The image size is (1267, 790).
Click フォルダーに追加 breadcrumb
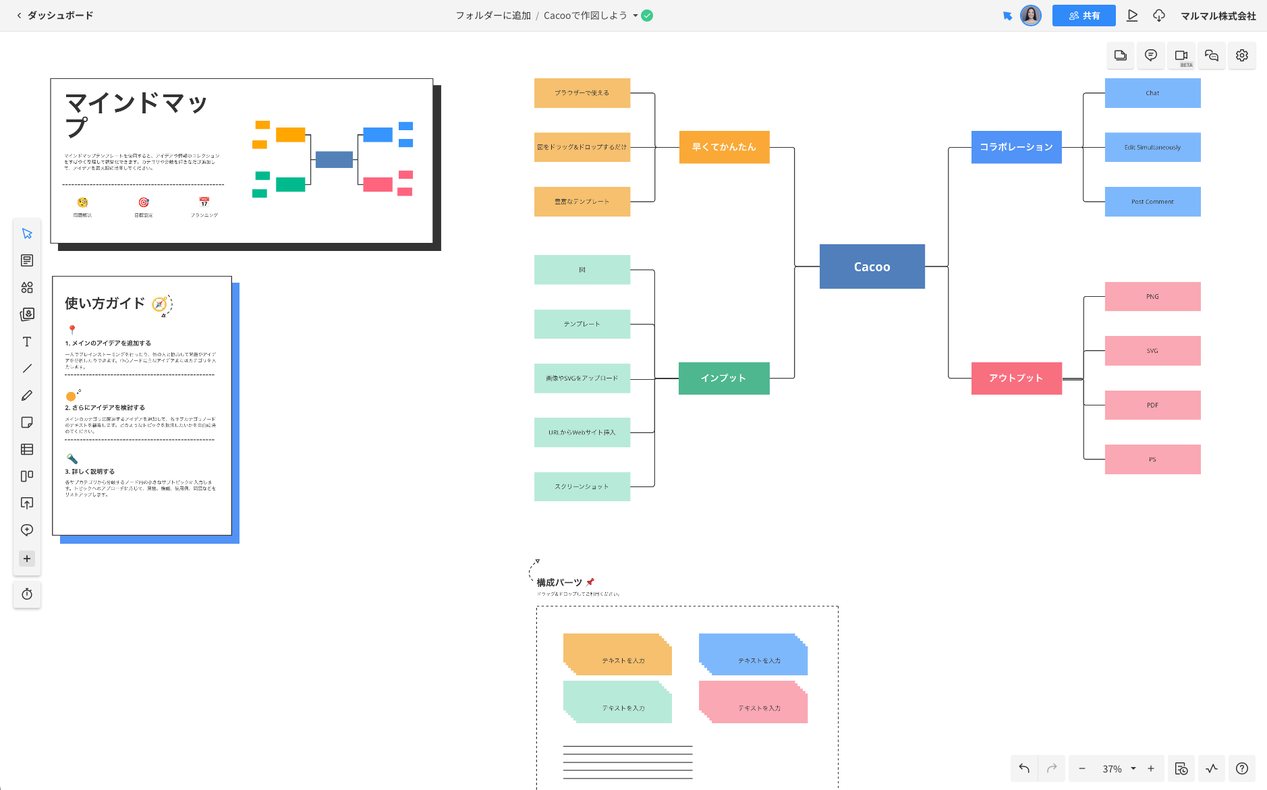pos(492,16)
